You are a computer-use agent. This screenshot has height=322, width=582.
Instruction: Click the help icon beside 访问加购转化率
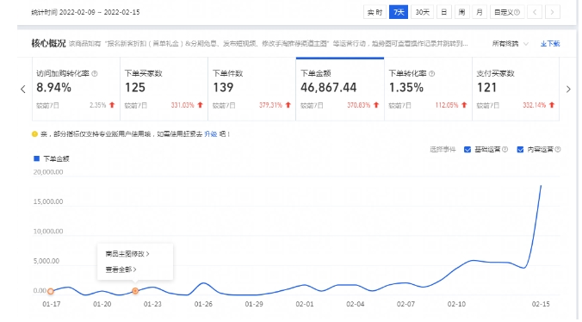(x=95, y=73)
